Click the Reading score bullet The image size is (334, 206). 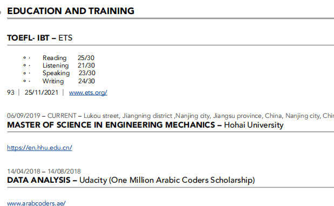[24, 58]
